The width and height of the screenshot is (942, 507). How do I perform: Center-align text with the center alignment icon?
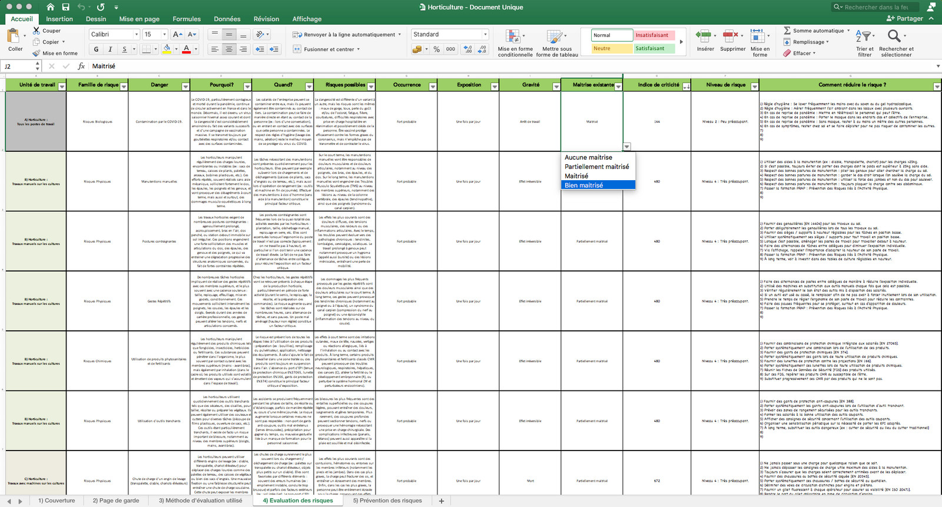[229, 49]
